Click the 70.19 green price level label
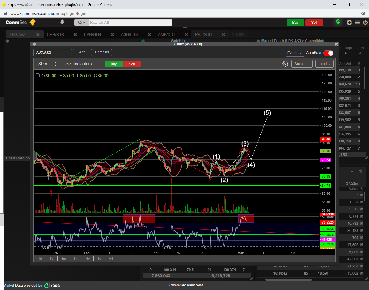Screen dimensions: 369x290 (x=326, y=176)
